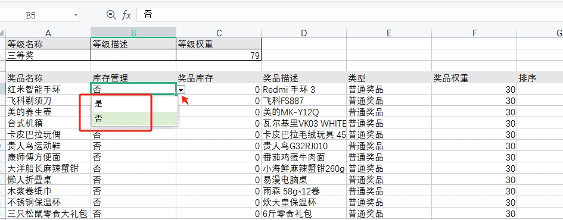Click the 奖品权重 column label
The image size is (563, 220).
[x=474, y=78]
